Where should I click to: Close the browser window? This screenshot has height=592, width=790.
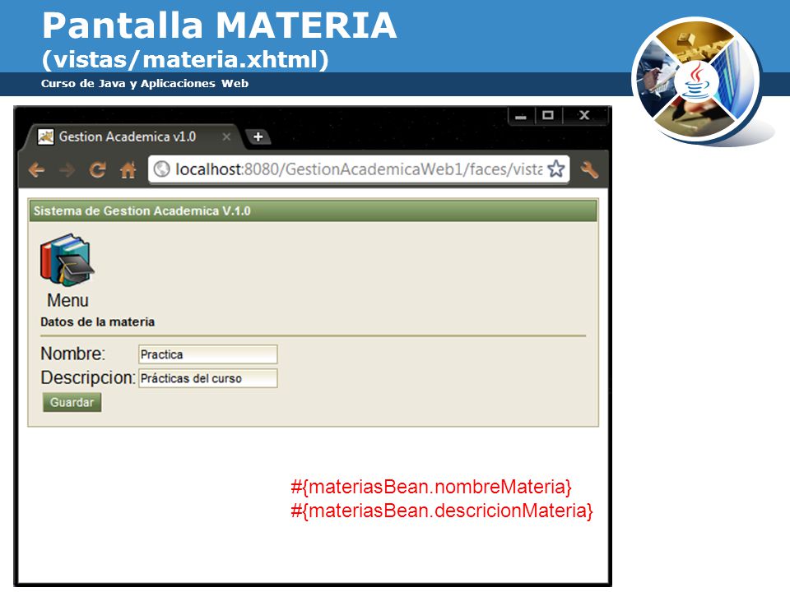click(584, 115)
